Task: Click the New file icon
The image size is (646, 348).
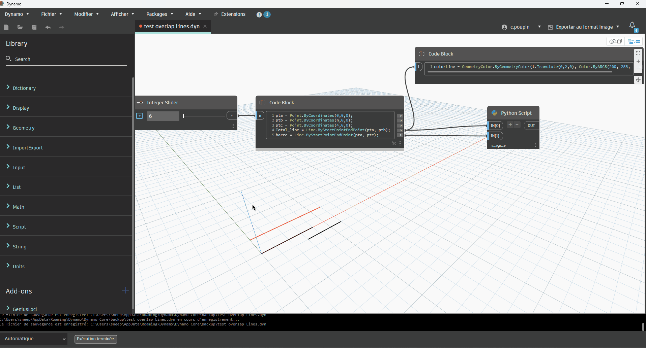Action: [6, 27]
